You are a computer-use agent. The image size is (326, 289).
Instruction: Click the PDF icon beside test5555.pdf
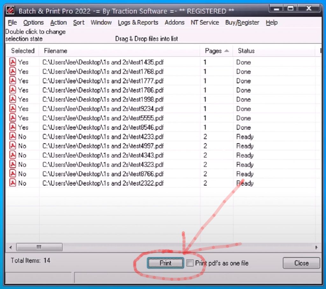[x=11, y=118]
